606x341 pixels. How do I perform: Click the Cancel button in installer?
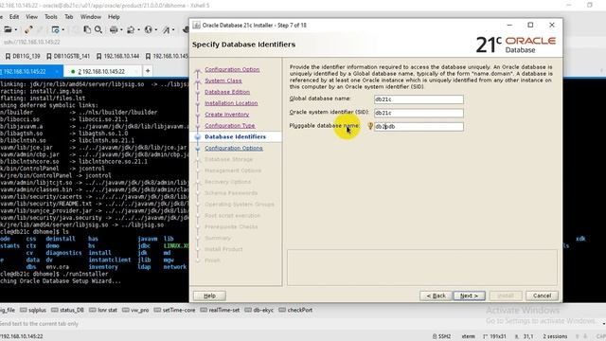(x=542, y=296)
